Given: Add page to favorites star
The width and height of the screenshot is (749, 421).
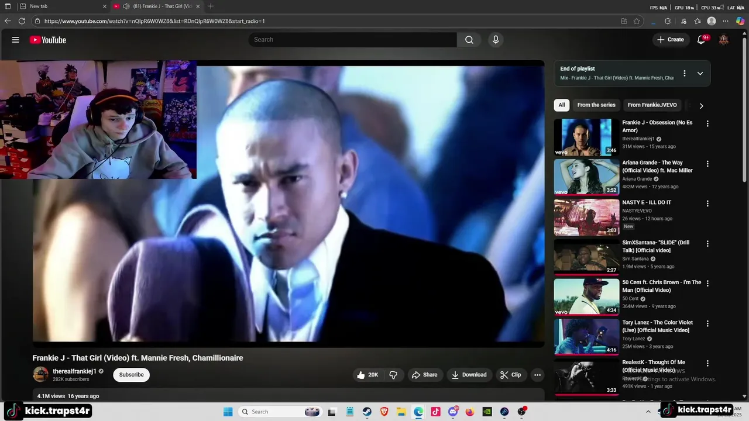Looking at the screenshot, I should point(637,21).
